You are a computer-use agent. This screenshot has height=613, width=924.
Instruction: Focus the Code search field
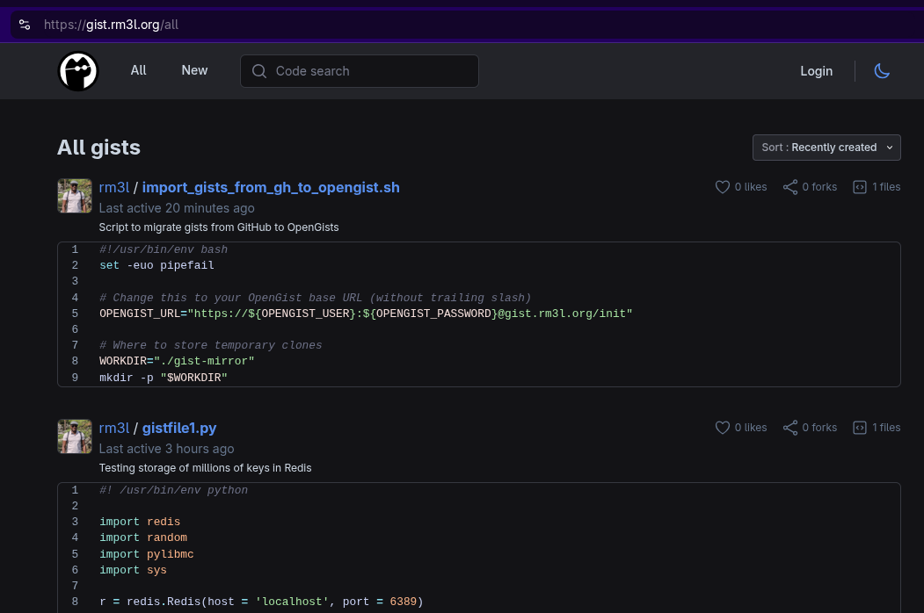360,71
